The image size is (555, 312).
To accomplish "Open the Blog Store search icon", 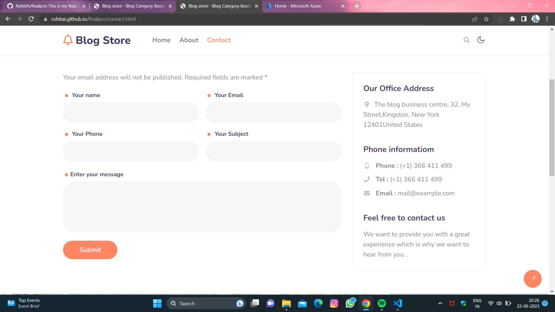I will 467,40.
